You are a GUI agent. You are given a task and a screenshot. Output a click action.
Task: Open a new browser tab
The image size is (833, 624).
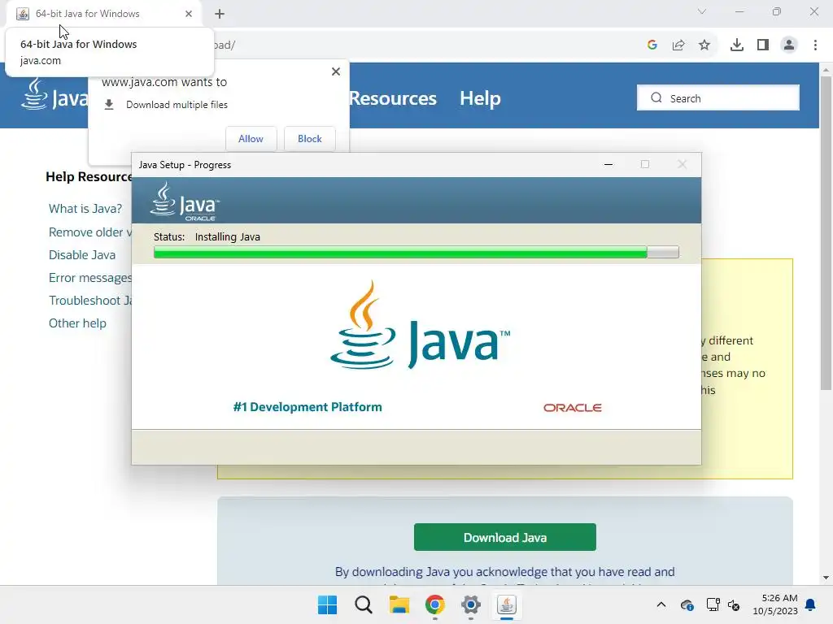(x=220, y=14)
